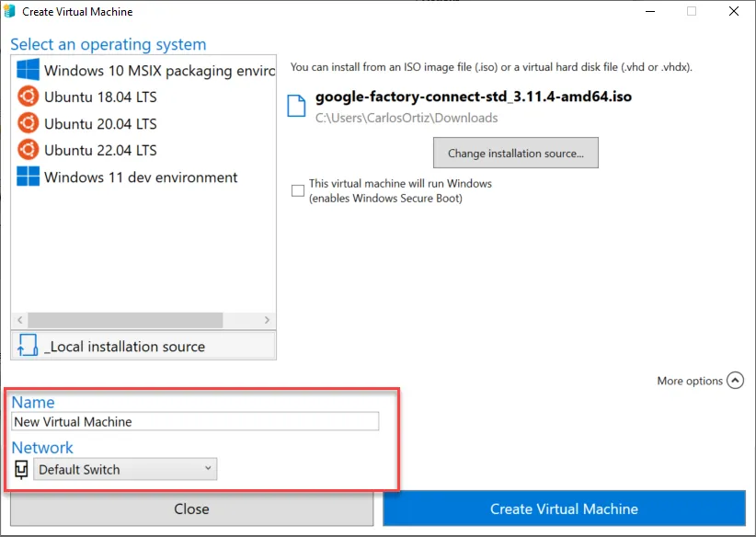Click the Downloads folder path text

(x=407, y=118)
